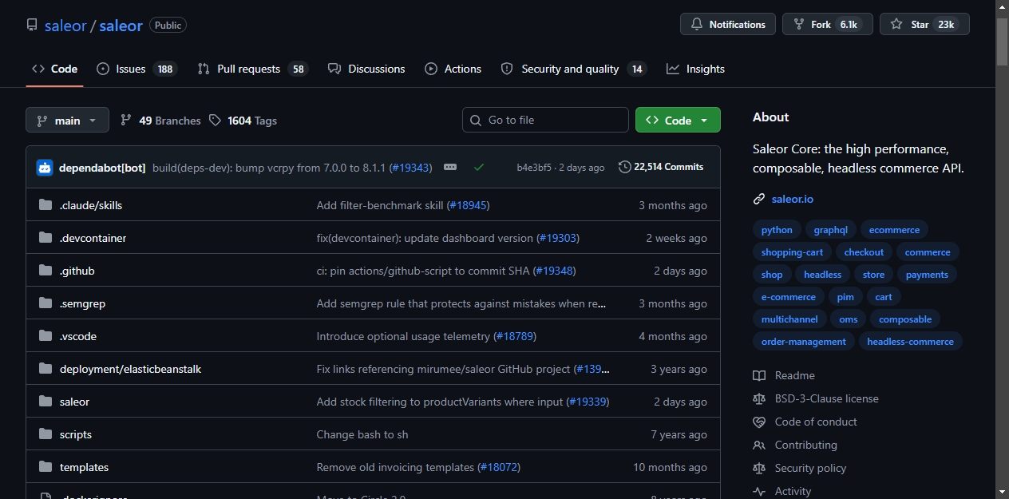1009x499 pixels.
Task: Click the scripts folder icon
Action: 46,434
